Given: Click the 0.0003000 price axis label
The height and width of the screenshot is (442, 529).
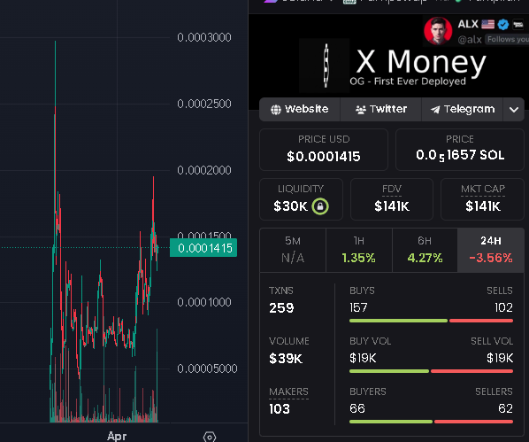Looking at the screenshot, I should [x=204, y=37].
